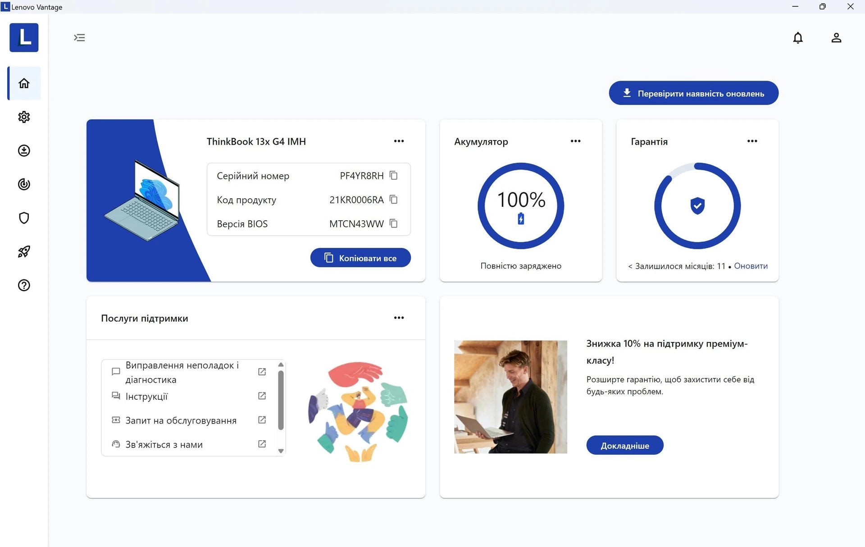This screenshot has width=865, height=547.
Task: Copy the BIOS version MTCN43WW
Action: [393, 223]
